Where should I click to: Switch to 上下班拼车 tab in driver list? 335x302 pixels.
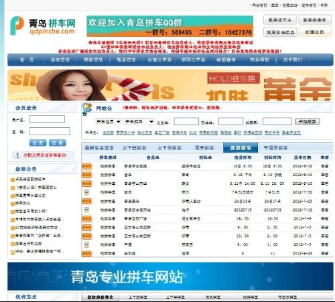click(x=134, y=148)
